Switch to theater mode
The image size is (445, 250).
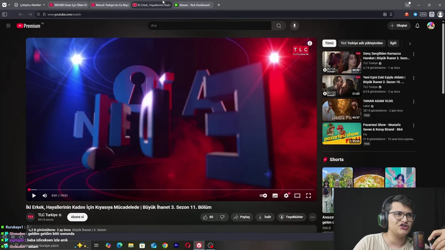click(297, 195)
